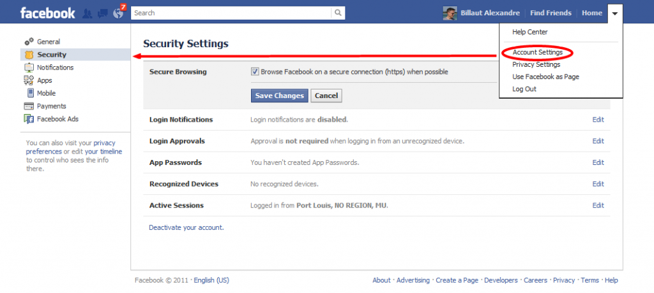Expand Active Sessions with Edit

(x=598, y=206)
